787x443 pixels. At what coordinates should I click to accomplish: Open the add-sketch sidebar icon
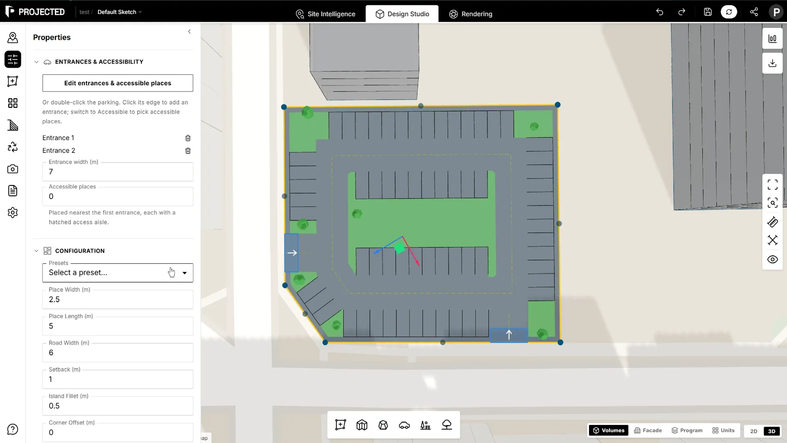[x=13, y=81]
